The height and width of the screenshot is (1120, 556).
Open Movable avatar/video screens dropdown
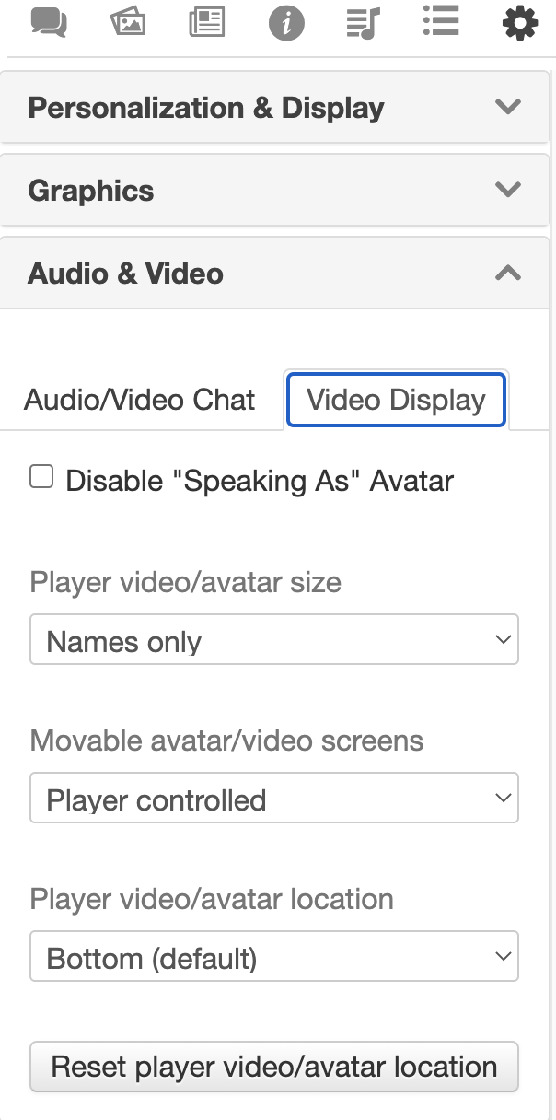274,799
